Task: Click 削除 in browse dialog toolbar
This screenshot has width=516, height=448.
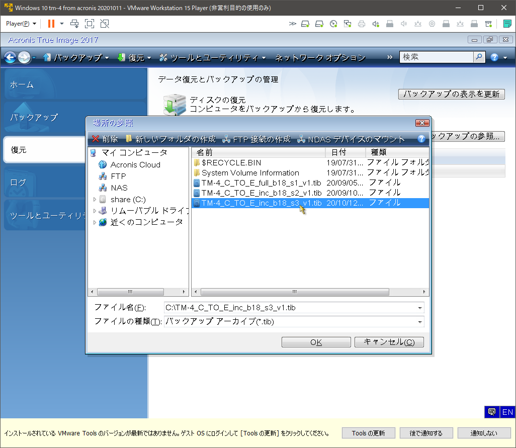Action: click(x=105, y=139)
